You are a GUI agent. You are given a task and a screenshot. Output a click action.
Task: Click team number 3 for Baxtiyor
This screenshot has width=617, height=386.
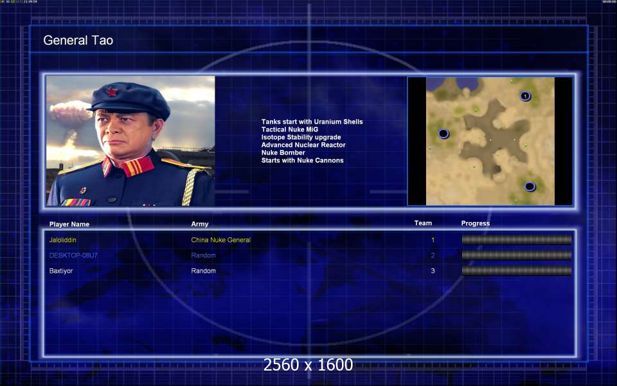point(433,271)
